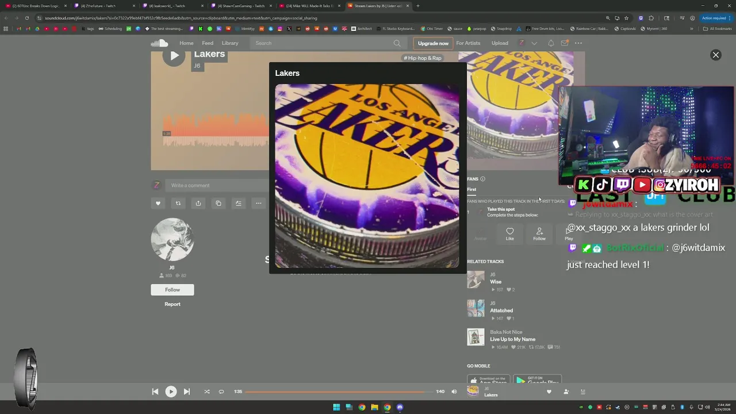736x414 pixels.
Task: Select the First fans tab
Action: (471, 190)
